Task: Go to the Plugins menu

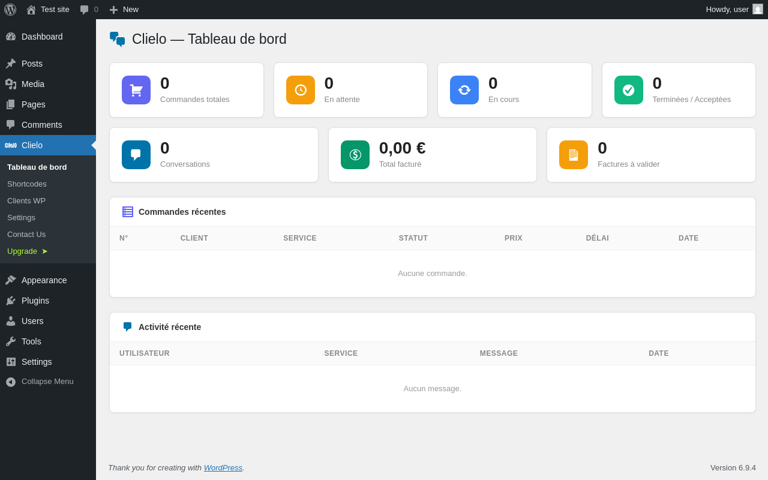Action: point(48,301)
